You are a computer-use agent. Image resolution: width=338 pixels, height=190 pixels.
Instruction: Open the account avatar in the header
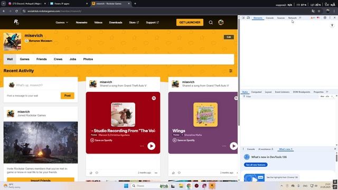click(x=221, y=22)
